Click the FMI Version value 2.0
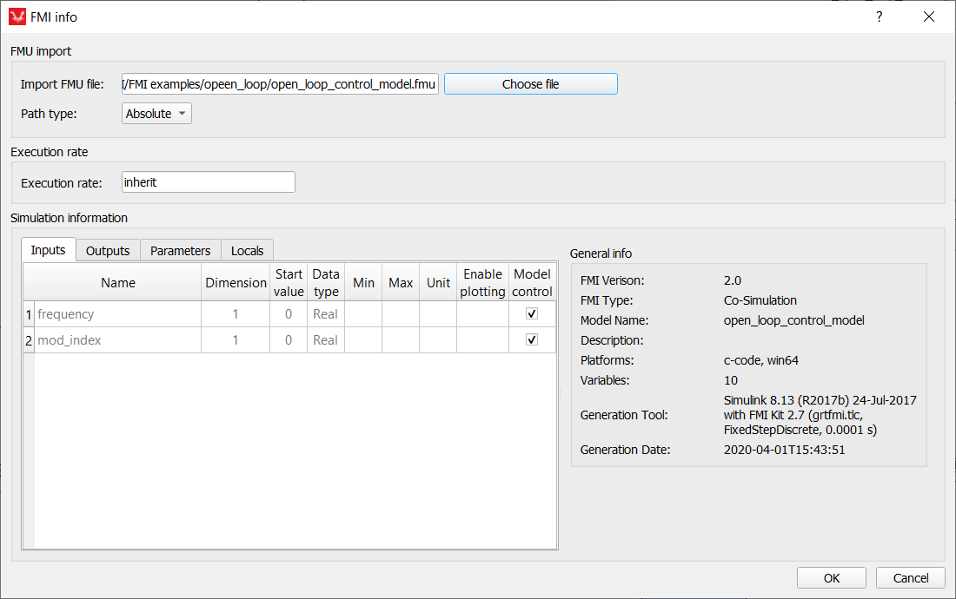This screenshot has width=956, height=599. coord(733,280)
